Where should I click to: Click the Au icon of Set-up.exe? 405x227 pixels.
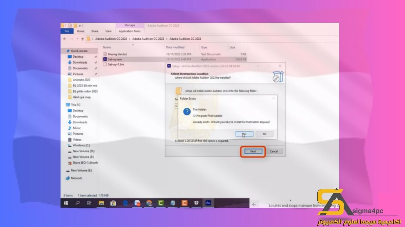(x=105, y=59)
